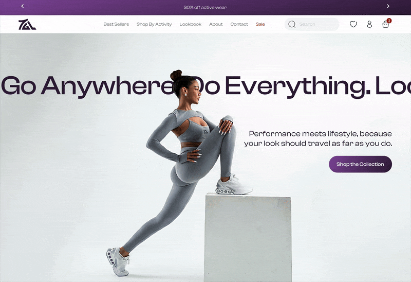This screenshot has width=411, height=282.
Task: Open the Contact page link
Action: (x=239, y=24)
